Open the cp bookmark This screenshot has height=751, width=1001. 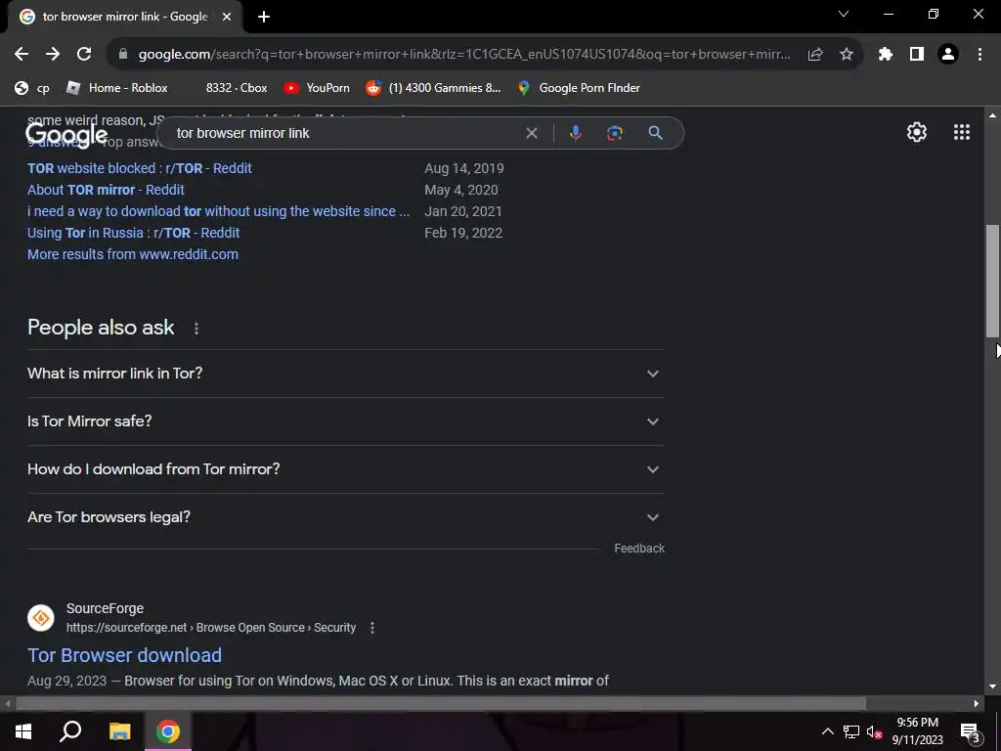point(32,88)
